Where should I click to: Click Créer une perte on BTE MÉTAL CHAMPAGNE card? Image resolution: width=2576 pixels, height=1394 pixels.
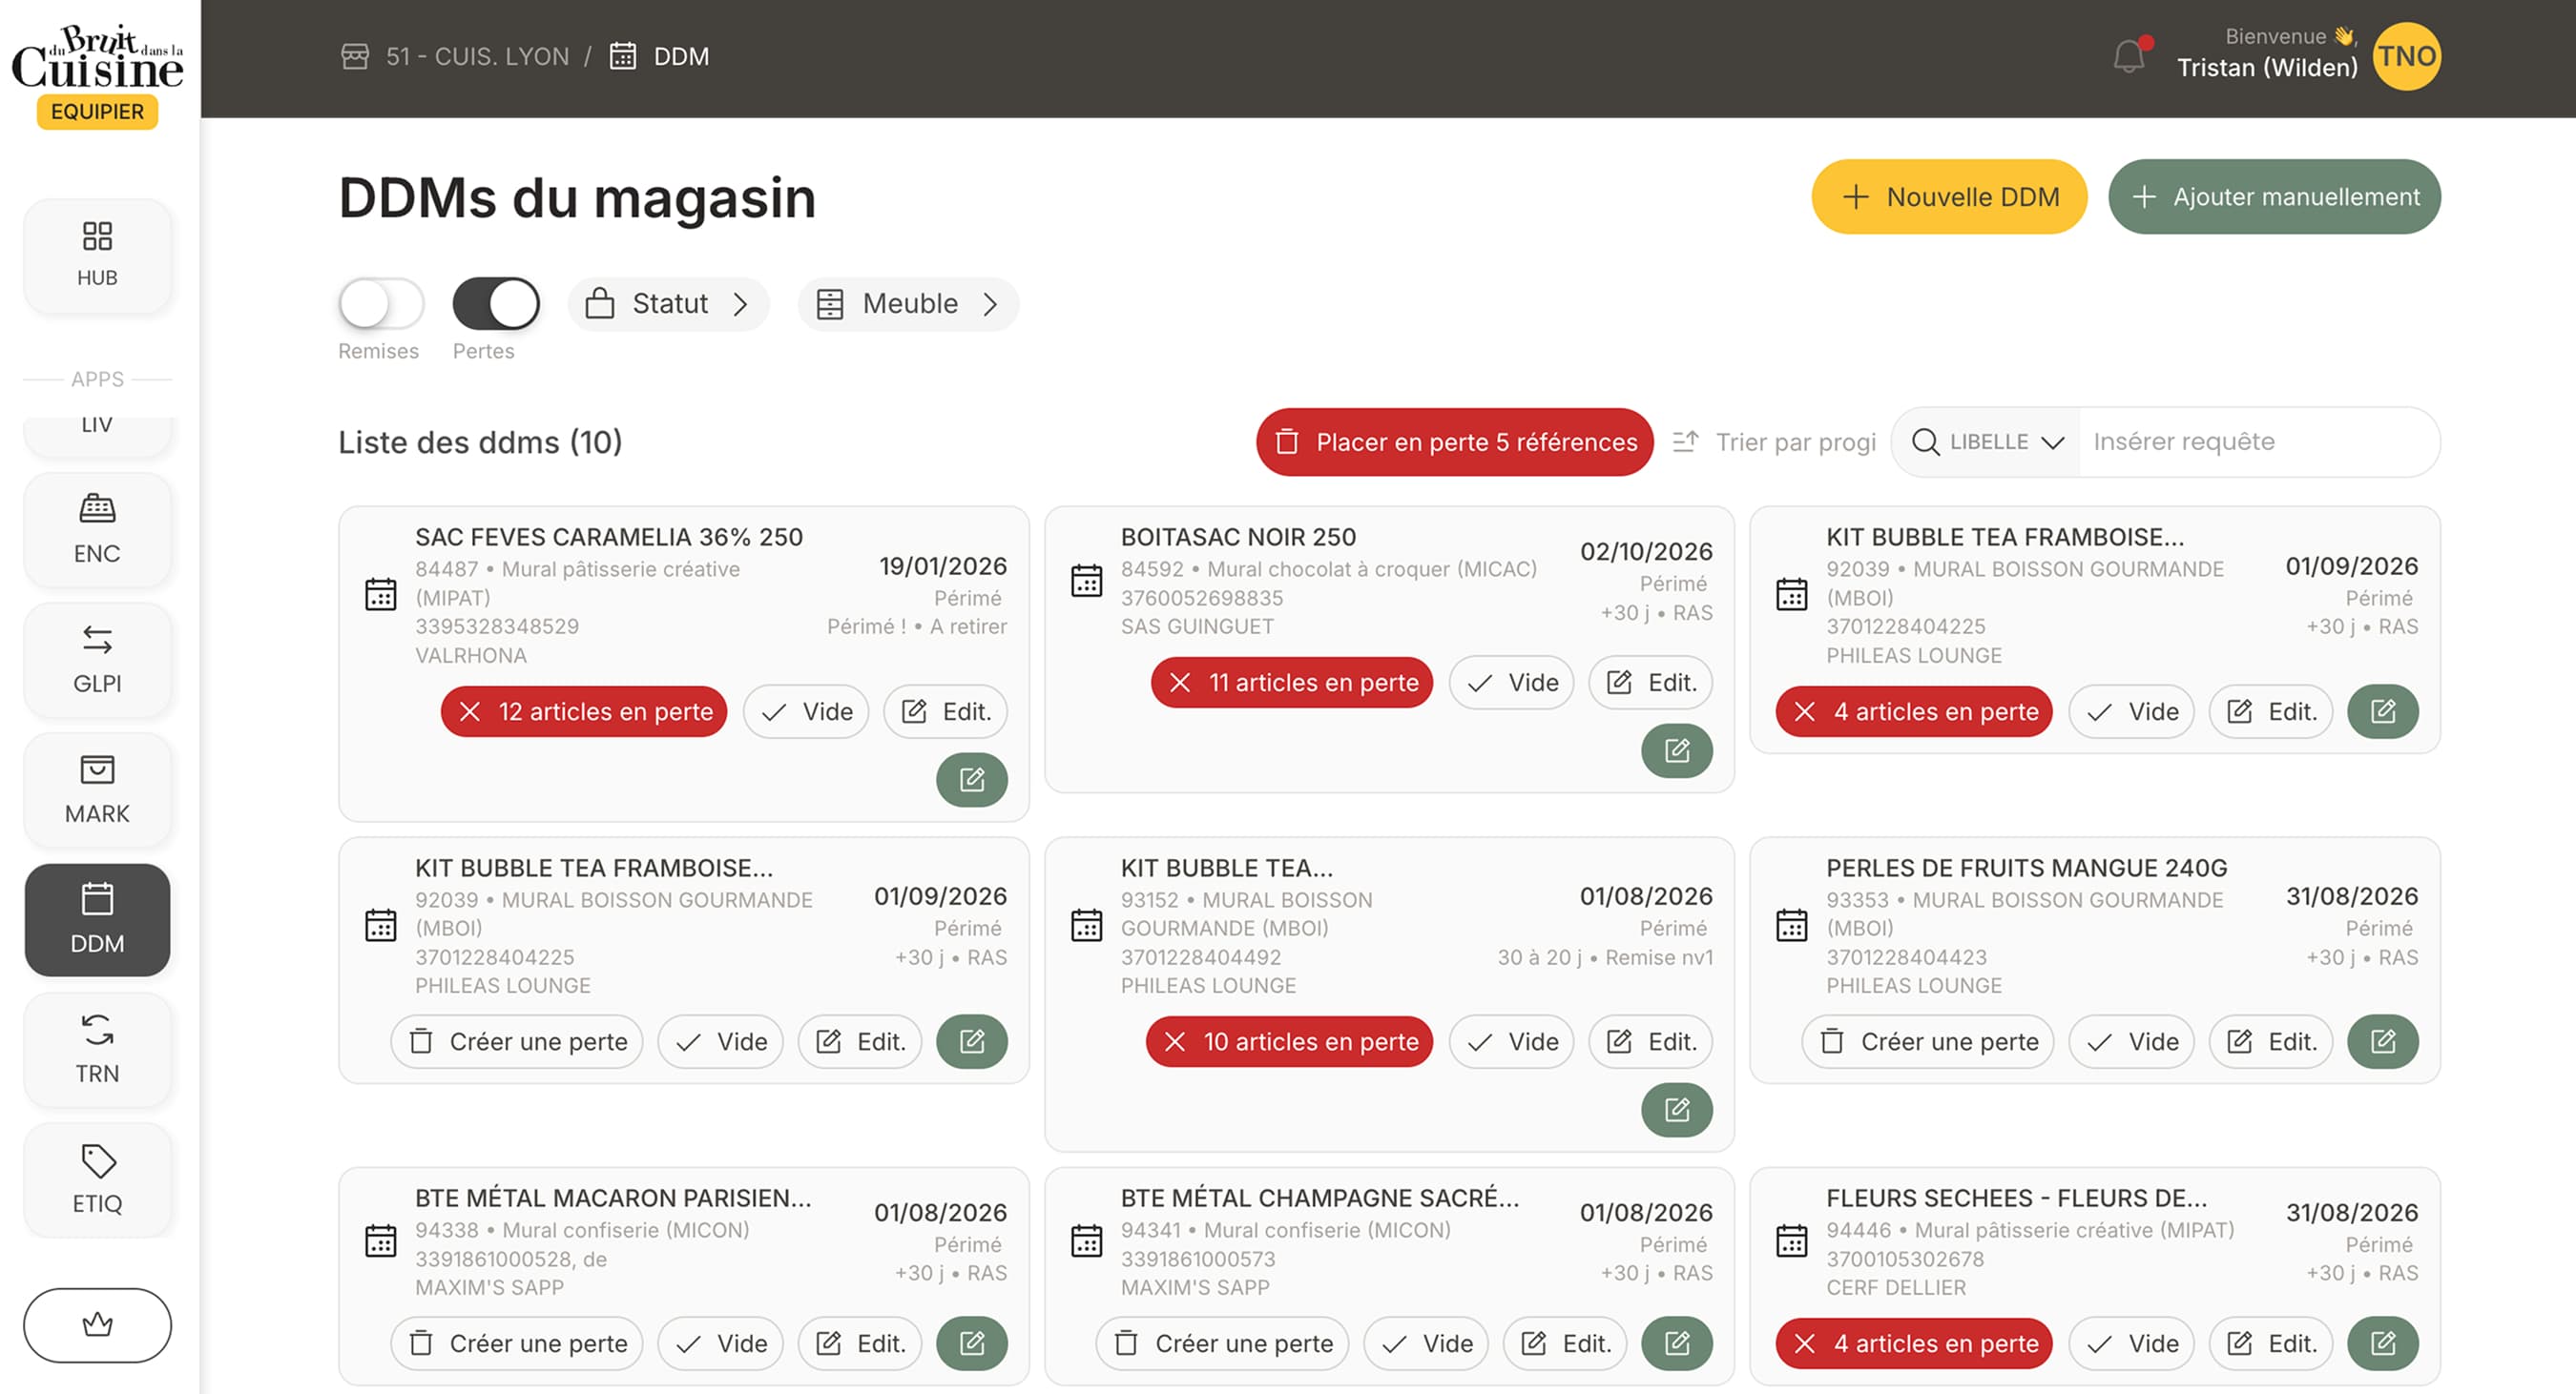click(1222, 1343)
